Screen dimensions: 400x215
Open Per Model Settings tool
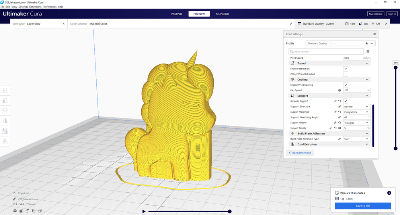pyautogui.click(x=5, y=131)
